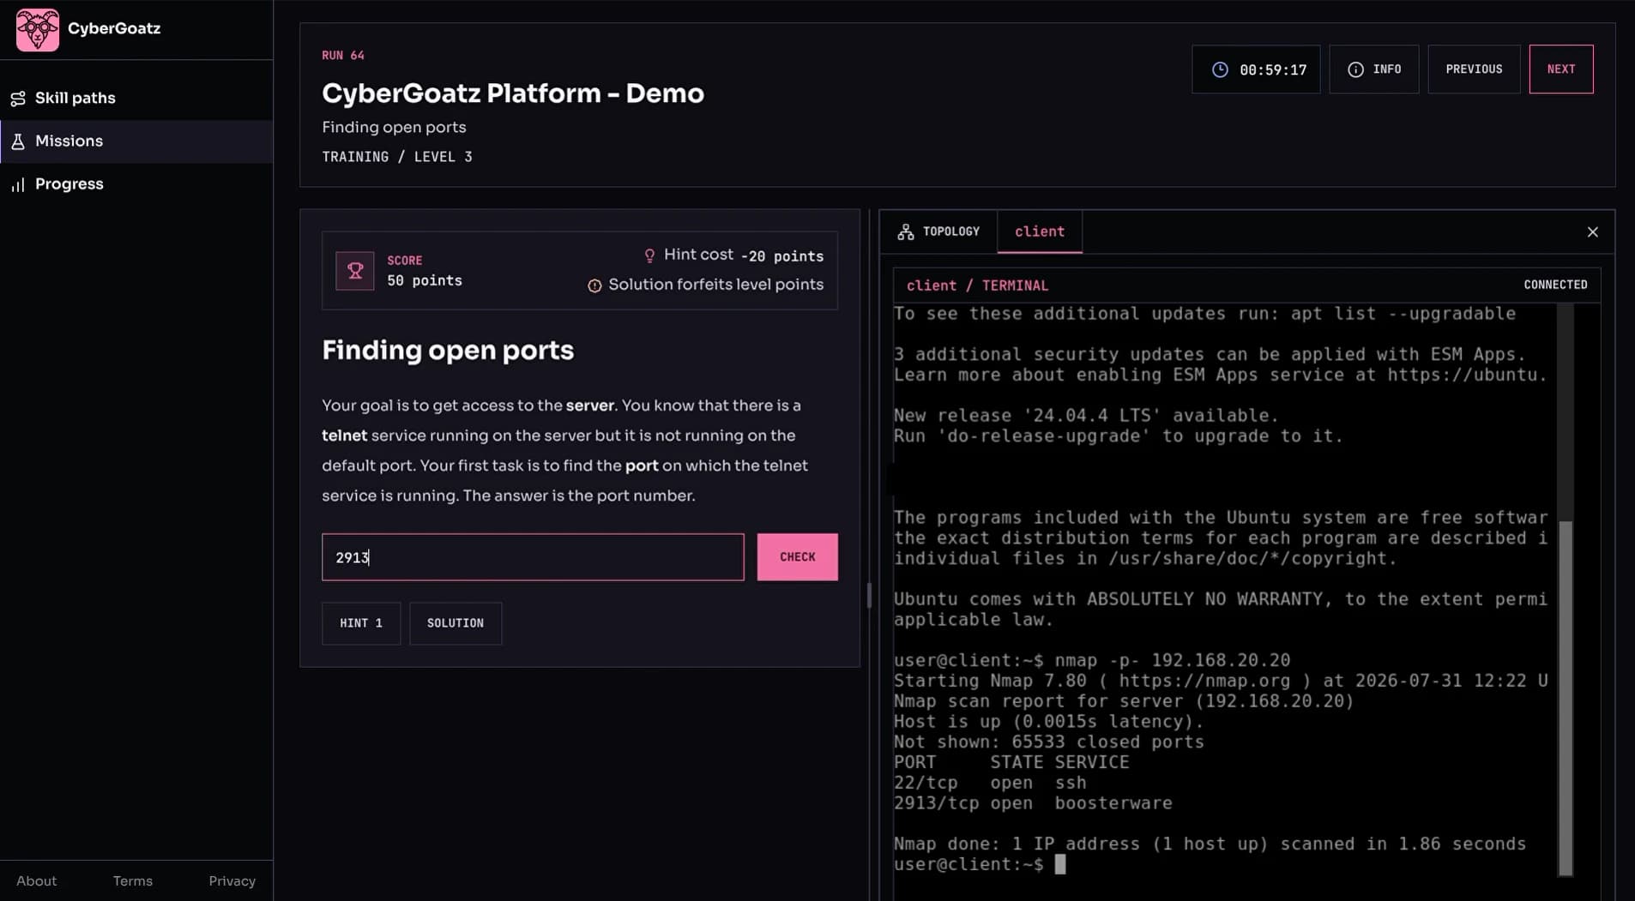Reveal HINT 1
This screenshot has width=1635, height=901.
[x=360, y=623]
